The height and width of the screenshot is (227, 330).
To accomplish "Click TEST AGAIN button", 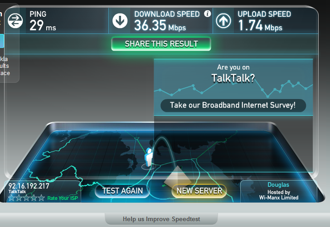I will point(122,191).
